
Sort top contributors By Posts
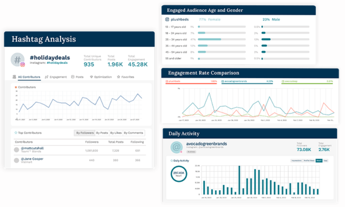102,133
